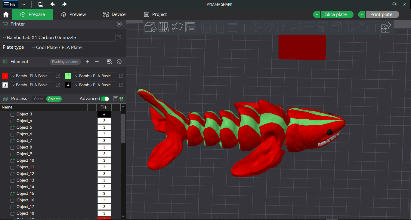This screenshot has width=411, height=220.
Task: Click the Add object cube icon
Action: (x=150, y=27)
